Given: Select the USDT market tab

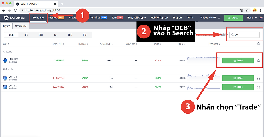Looking at the screenshot, I should [x=11, y=35].
